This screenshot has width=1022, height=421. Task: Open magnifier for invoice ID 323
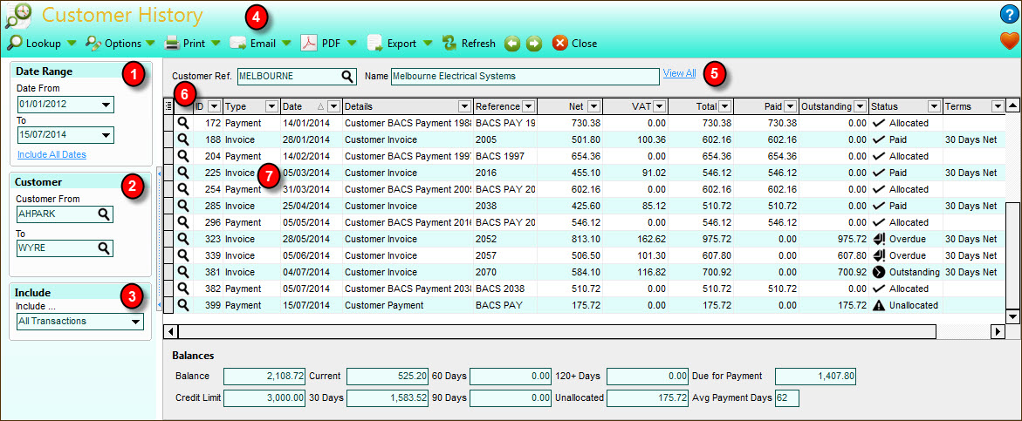coord(183,239)
